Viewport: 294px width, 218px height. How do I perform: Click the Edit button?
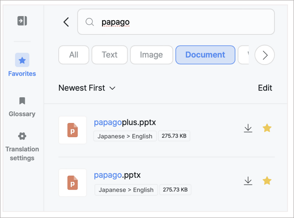pyautogui.click(x=265, y=88)
